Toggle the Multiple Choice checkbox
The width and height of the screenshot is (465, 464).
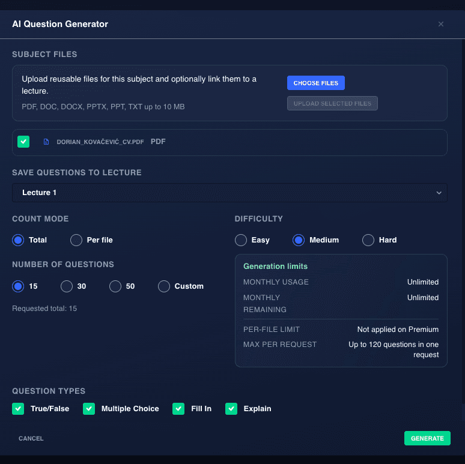tap(89, 409)
